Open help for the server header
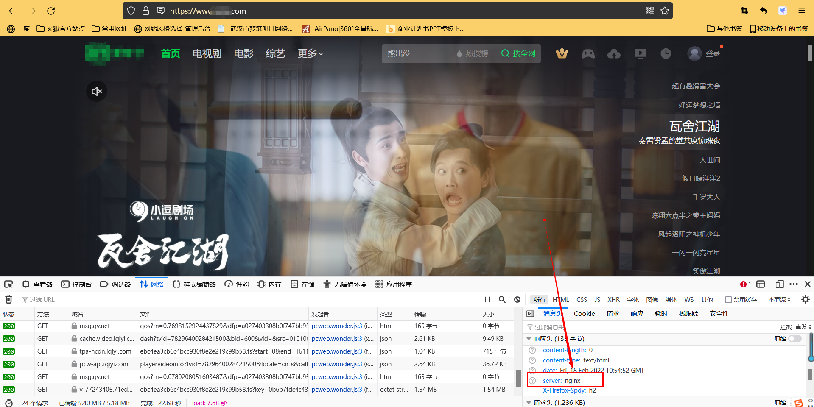Screen dimensions: 814x407 [533, 381]
